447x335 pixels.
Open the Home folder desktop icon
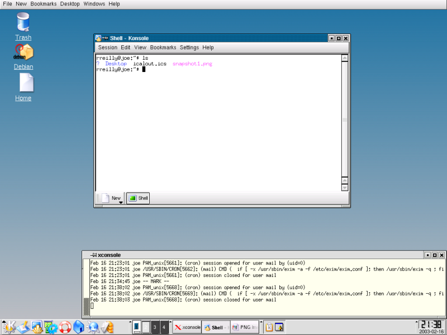click(23, 84)
